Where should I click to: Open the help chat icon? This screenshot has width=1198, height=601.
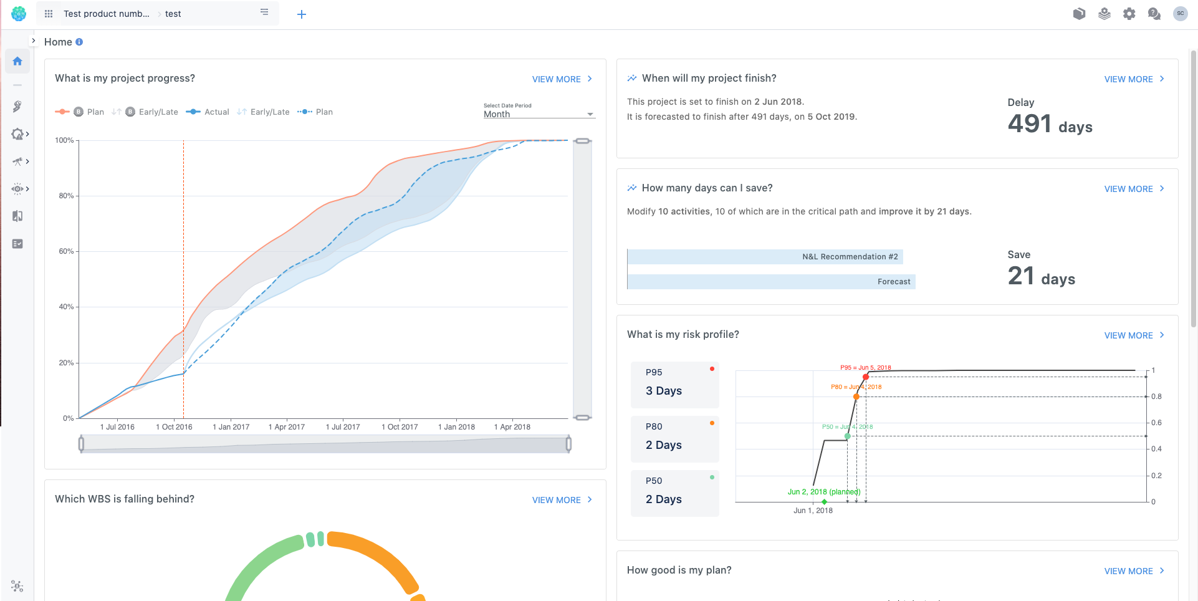pyautogui.click(x=1154, y=14)
